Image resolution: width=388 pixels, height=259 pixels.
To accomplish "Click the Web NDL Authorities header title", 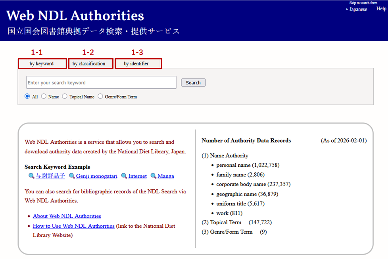I will 75,16.
